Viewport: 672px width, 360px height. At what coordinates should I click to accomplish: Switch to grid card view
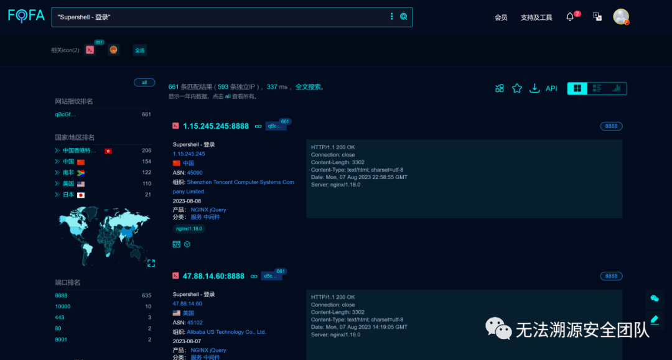577,88
